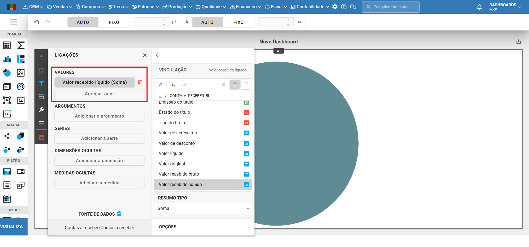Close the LIGAÇÕES panel
The image size is (529, 247).
pyautogui.click(x=145, y=55)
